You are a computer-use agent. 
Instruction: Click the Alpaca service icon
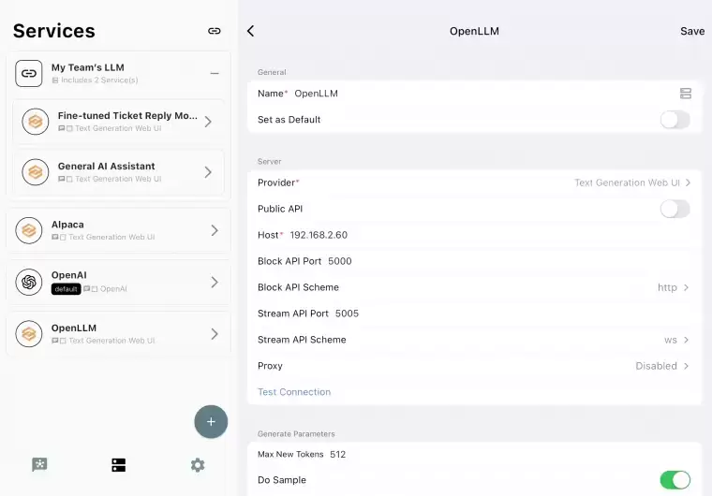pyautogui.click(x=29, y=230)
